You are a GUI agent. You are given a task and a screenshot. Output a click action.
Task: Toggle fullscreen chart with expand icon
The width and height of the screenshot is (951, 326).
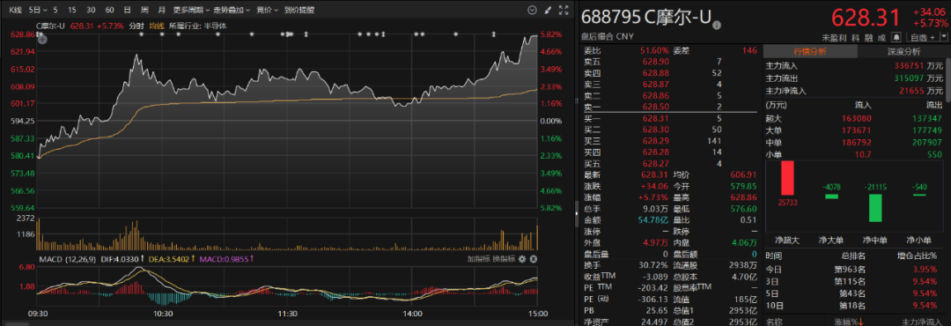click(564, 10)
